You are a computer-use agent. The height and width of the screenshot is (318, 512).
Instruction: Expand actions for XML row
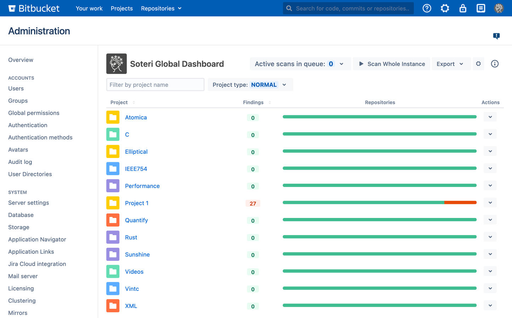coord(490,306)
